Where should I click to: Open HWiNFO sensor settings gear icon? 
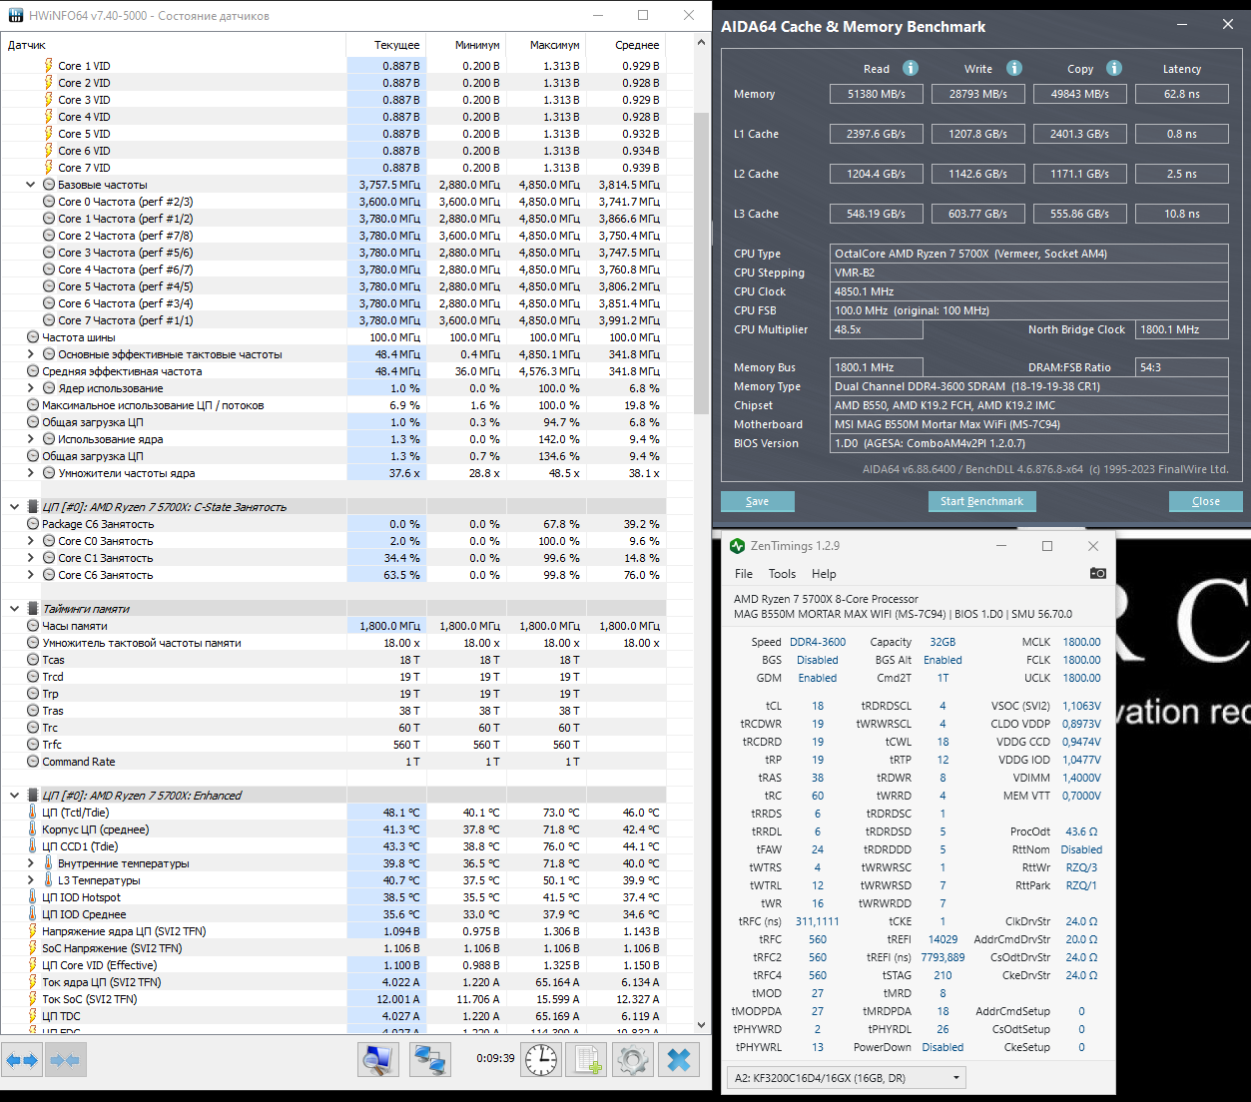coord(632,1059)
